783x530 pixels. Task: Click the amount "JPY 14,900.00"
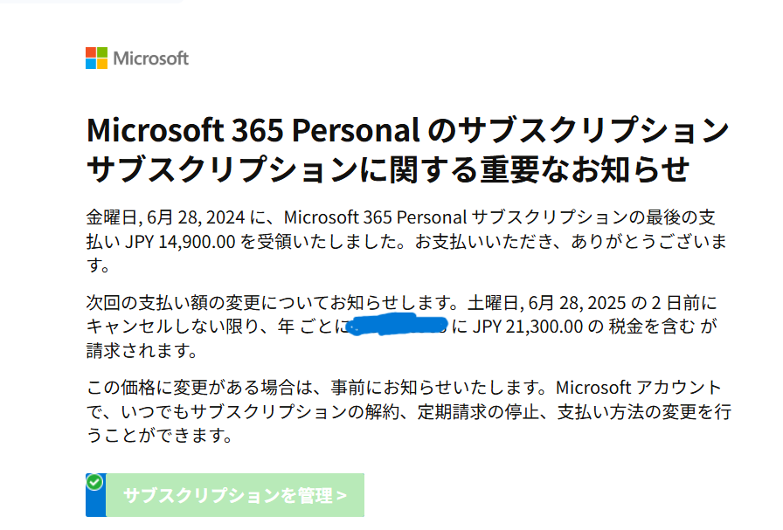[180, 242]
